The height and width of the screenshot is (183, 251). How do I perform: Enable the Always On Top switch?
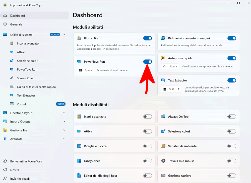[232, 116]
